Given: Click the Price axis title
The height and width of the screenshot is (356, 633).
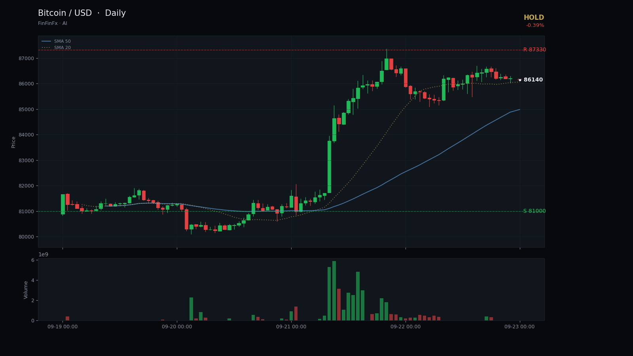Looking at the screenshot, I should pyautogui.click(x=13, y=142).
